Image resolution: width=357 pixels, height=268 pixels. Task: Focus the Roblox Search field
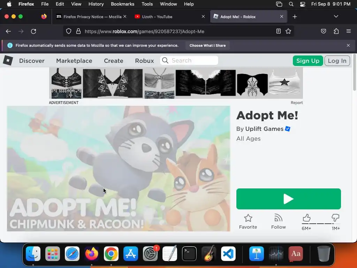tap(189, 60)
